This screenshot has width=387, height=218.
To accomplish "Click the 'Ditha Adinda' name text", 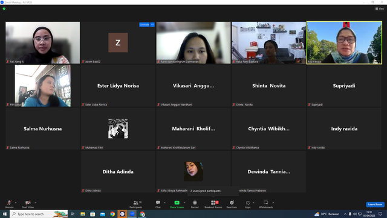I will click(x=118, y=172).
